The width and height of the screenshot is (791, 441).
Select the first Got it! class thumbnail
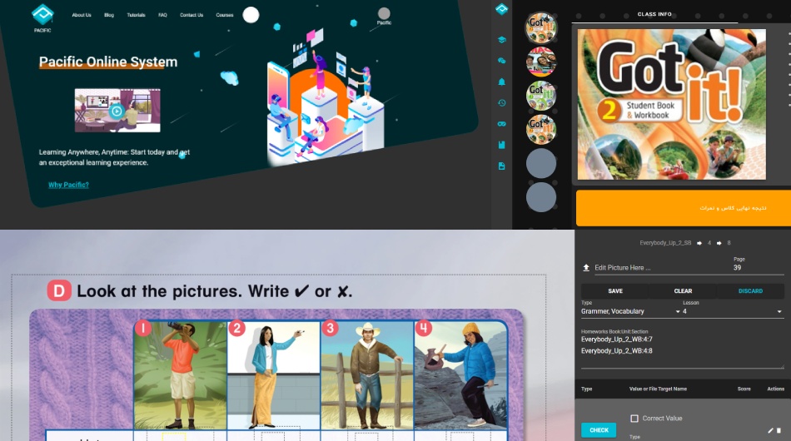click(541, 27)
